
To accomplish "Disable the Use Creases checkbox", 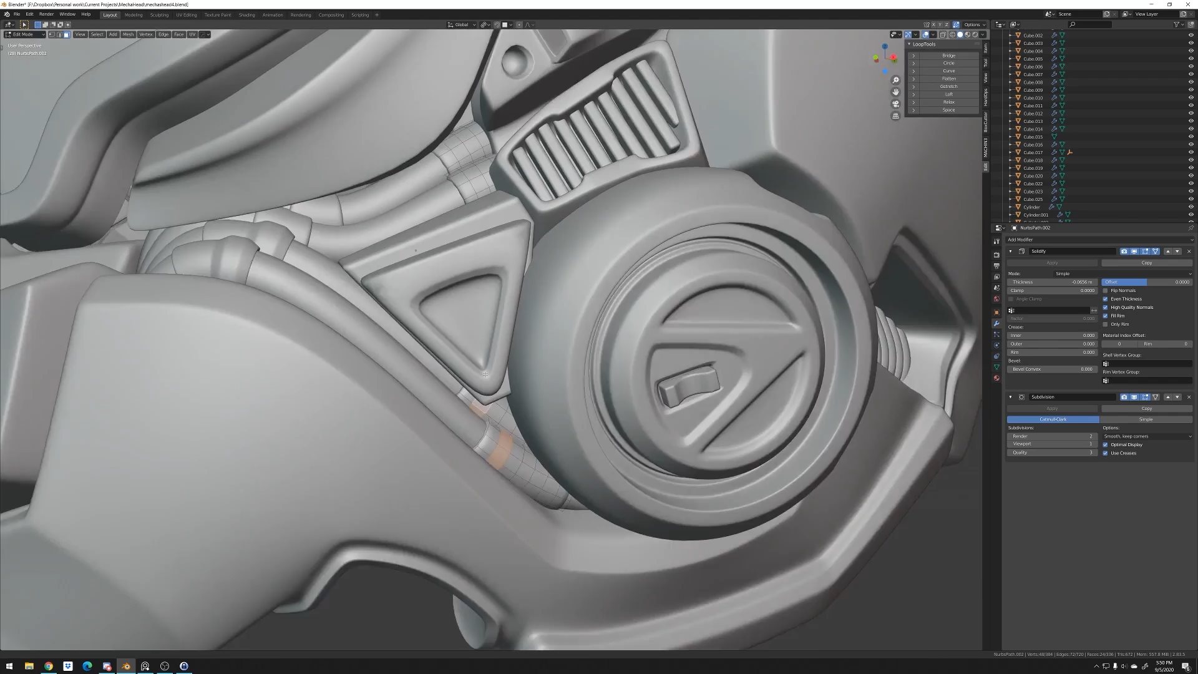I will tap(1105, 453).
